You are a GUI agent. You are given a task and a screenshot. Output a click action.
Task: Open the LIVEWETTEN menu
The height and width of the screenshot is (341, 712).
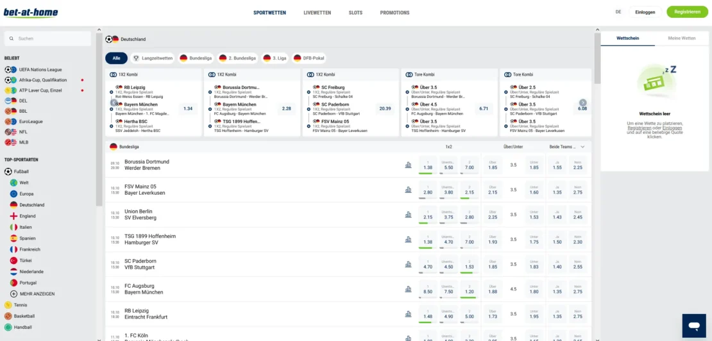[318, 13]
